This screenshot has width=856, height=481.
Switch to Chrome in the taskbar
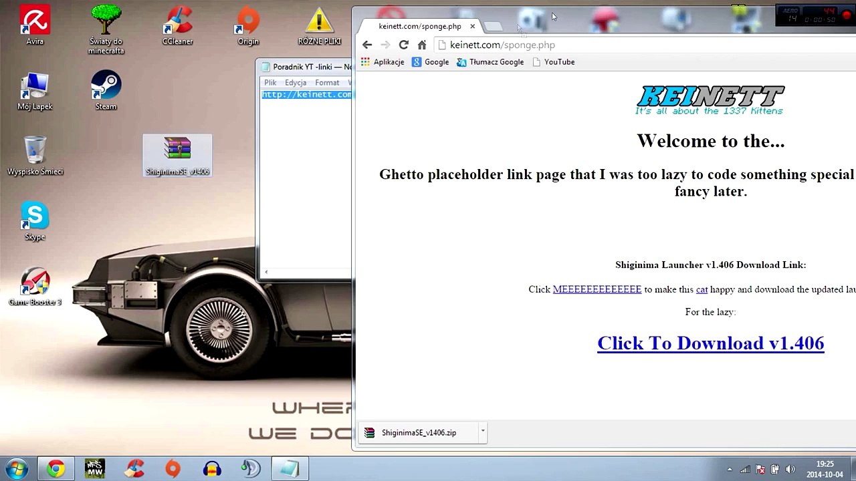56,468
